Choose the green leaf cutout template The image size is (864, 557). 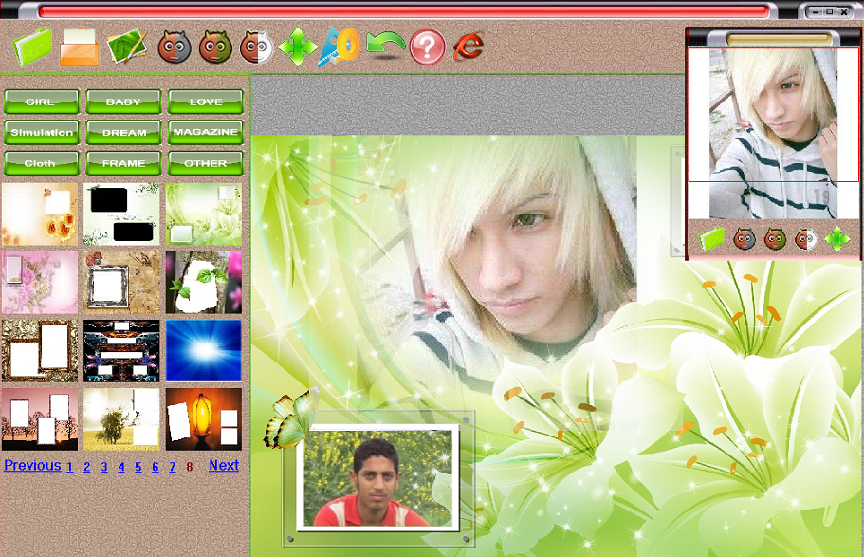point(203,283)
